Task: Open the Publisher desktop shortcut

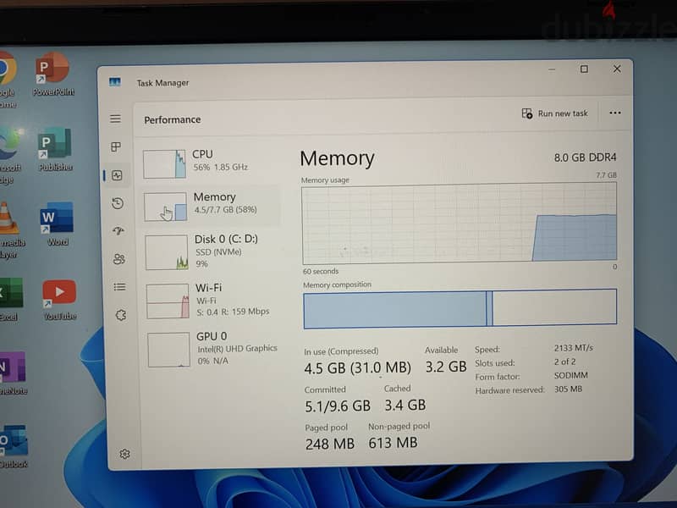Action: [x=55, y=149]
